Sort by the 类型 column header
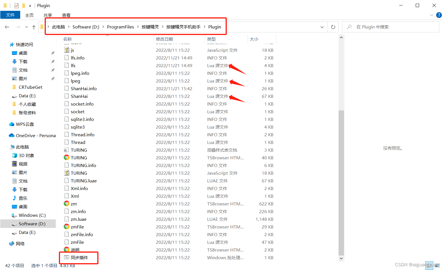The height and width of the screenshot is (270, 443). 211,39
